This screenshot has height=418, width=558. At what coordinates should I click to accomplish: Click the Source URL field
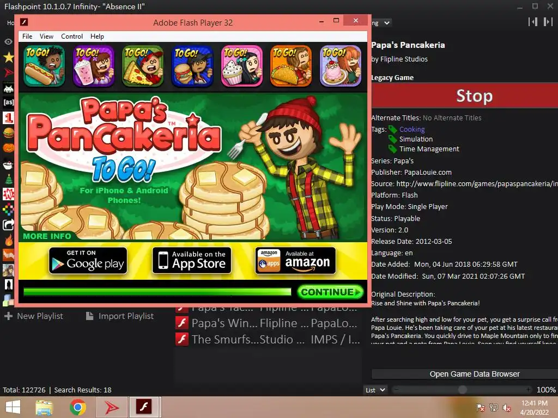point(477,184)
